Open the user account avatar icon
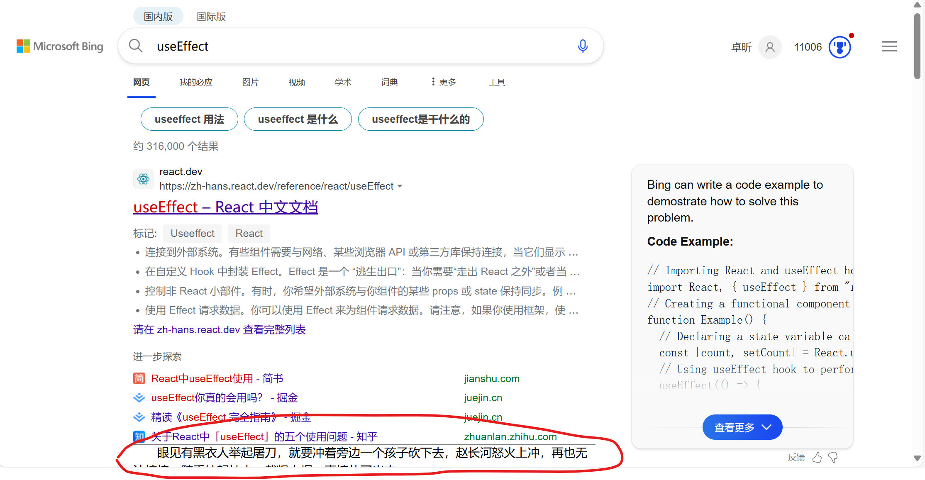 click(x=770, y=47)
